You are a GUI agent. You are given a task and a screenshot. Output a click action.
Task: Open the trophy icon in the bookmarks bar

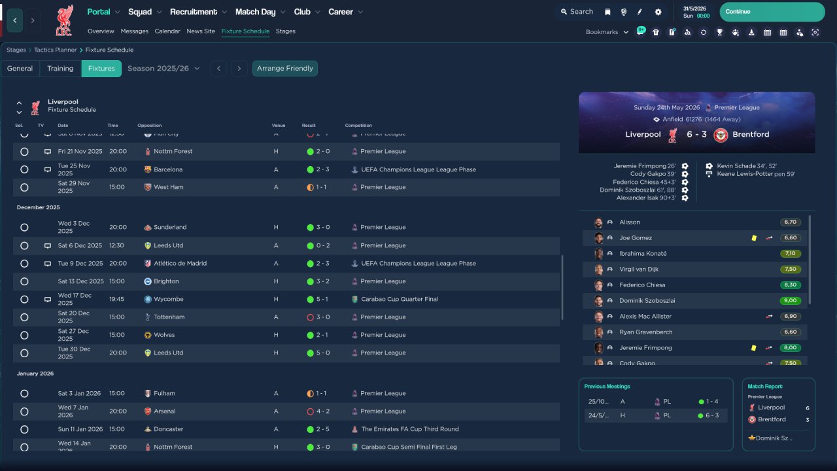(x=719, y=32)
